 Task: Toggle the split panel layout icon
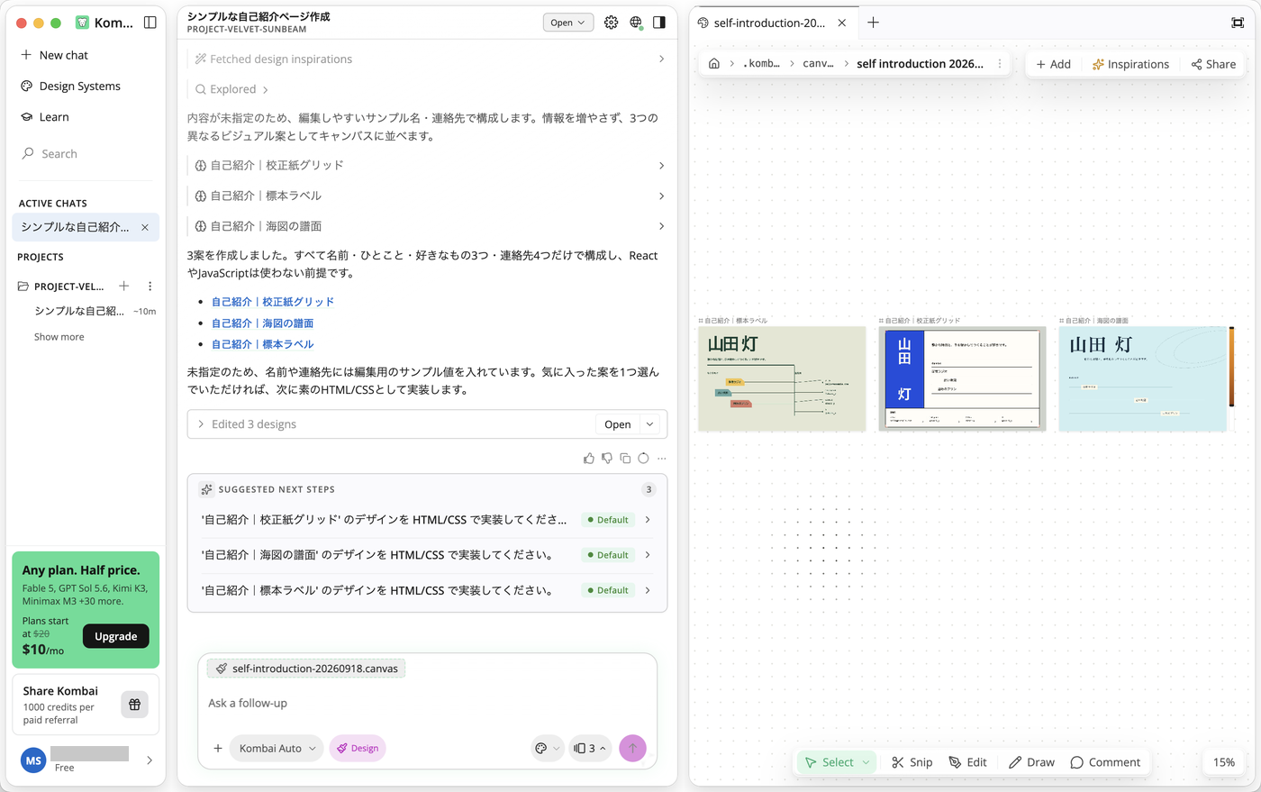pyautogui.click(x=659, y=23)
